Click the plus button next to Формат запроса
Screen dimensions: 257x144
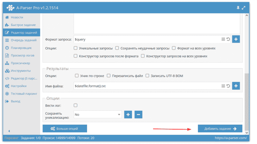[x=236, y=39]
